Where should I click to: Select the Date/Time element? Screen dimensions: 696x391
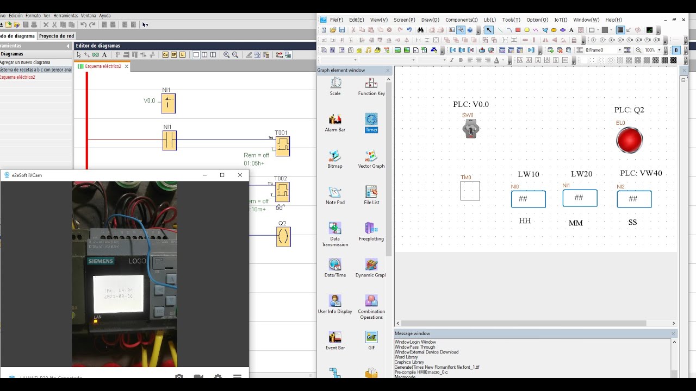pos(335,268)
